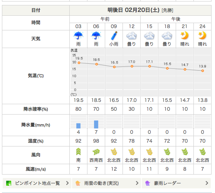Click the 78 humidity value
Screen dimensions: 215x193
coord(131,141)
